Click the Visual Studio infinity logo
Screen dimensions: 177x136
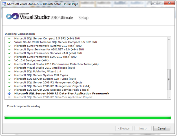click(13, 16)
